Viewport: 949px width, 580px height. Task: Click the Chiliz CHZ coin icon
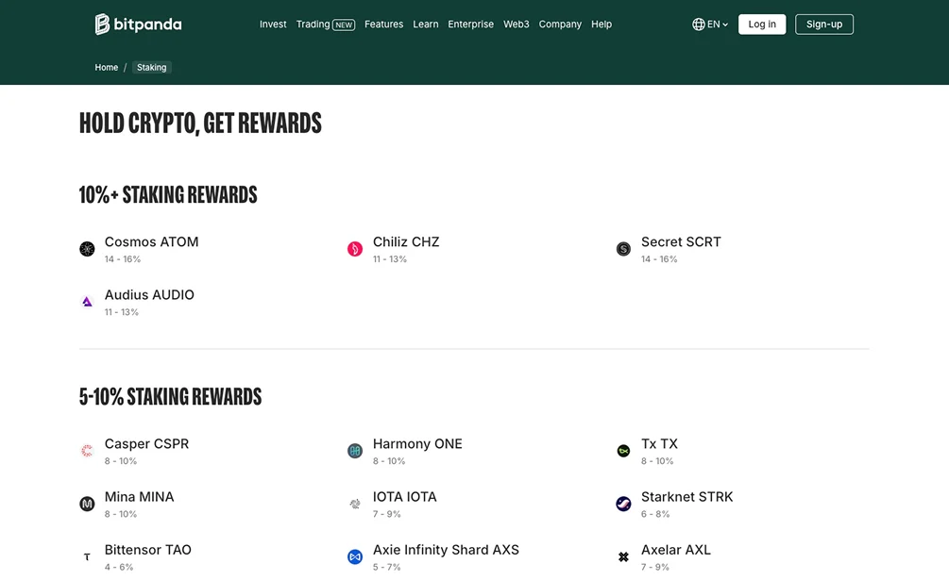[355, 249]
